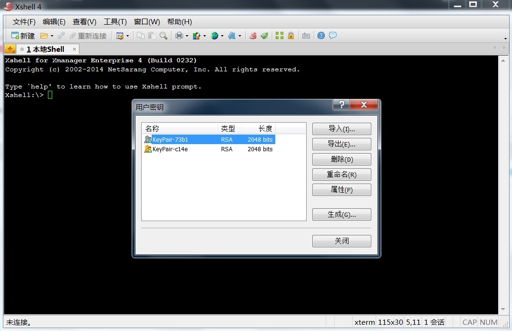Click the globe encoding icon
Screen dimensions: 512x331
[x=214, y=36]
